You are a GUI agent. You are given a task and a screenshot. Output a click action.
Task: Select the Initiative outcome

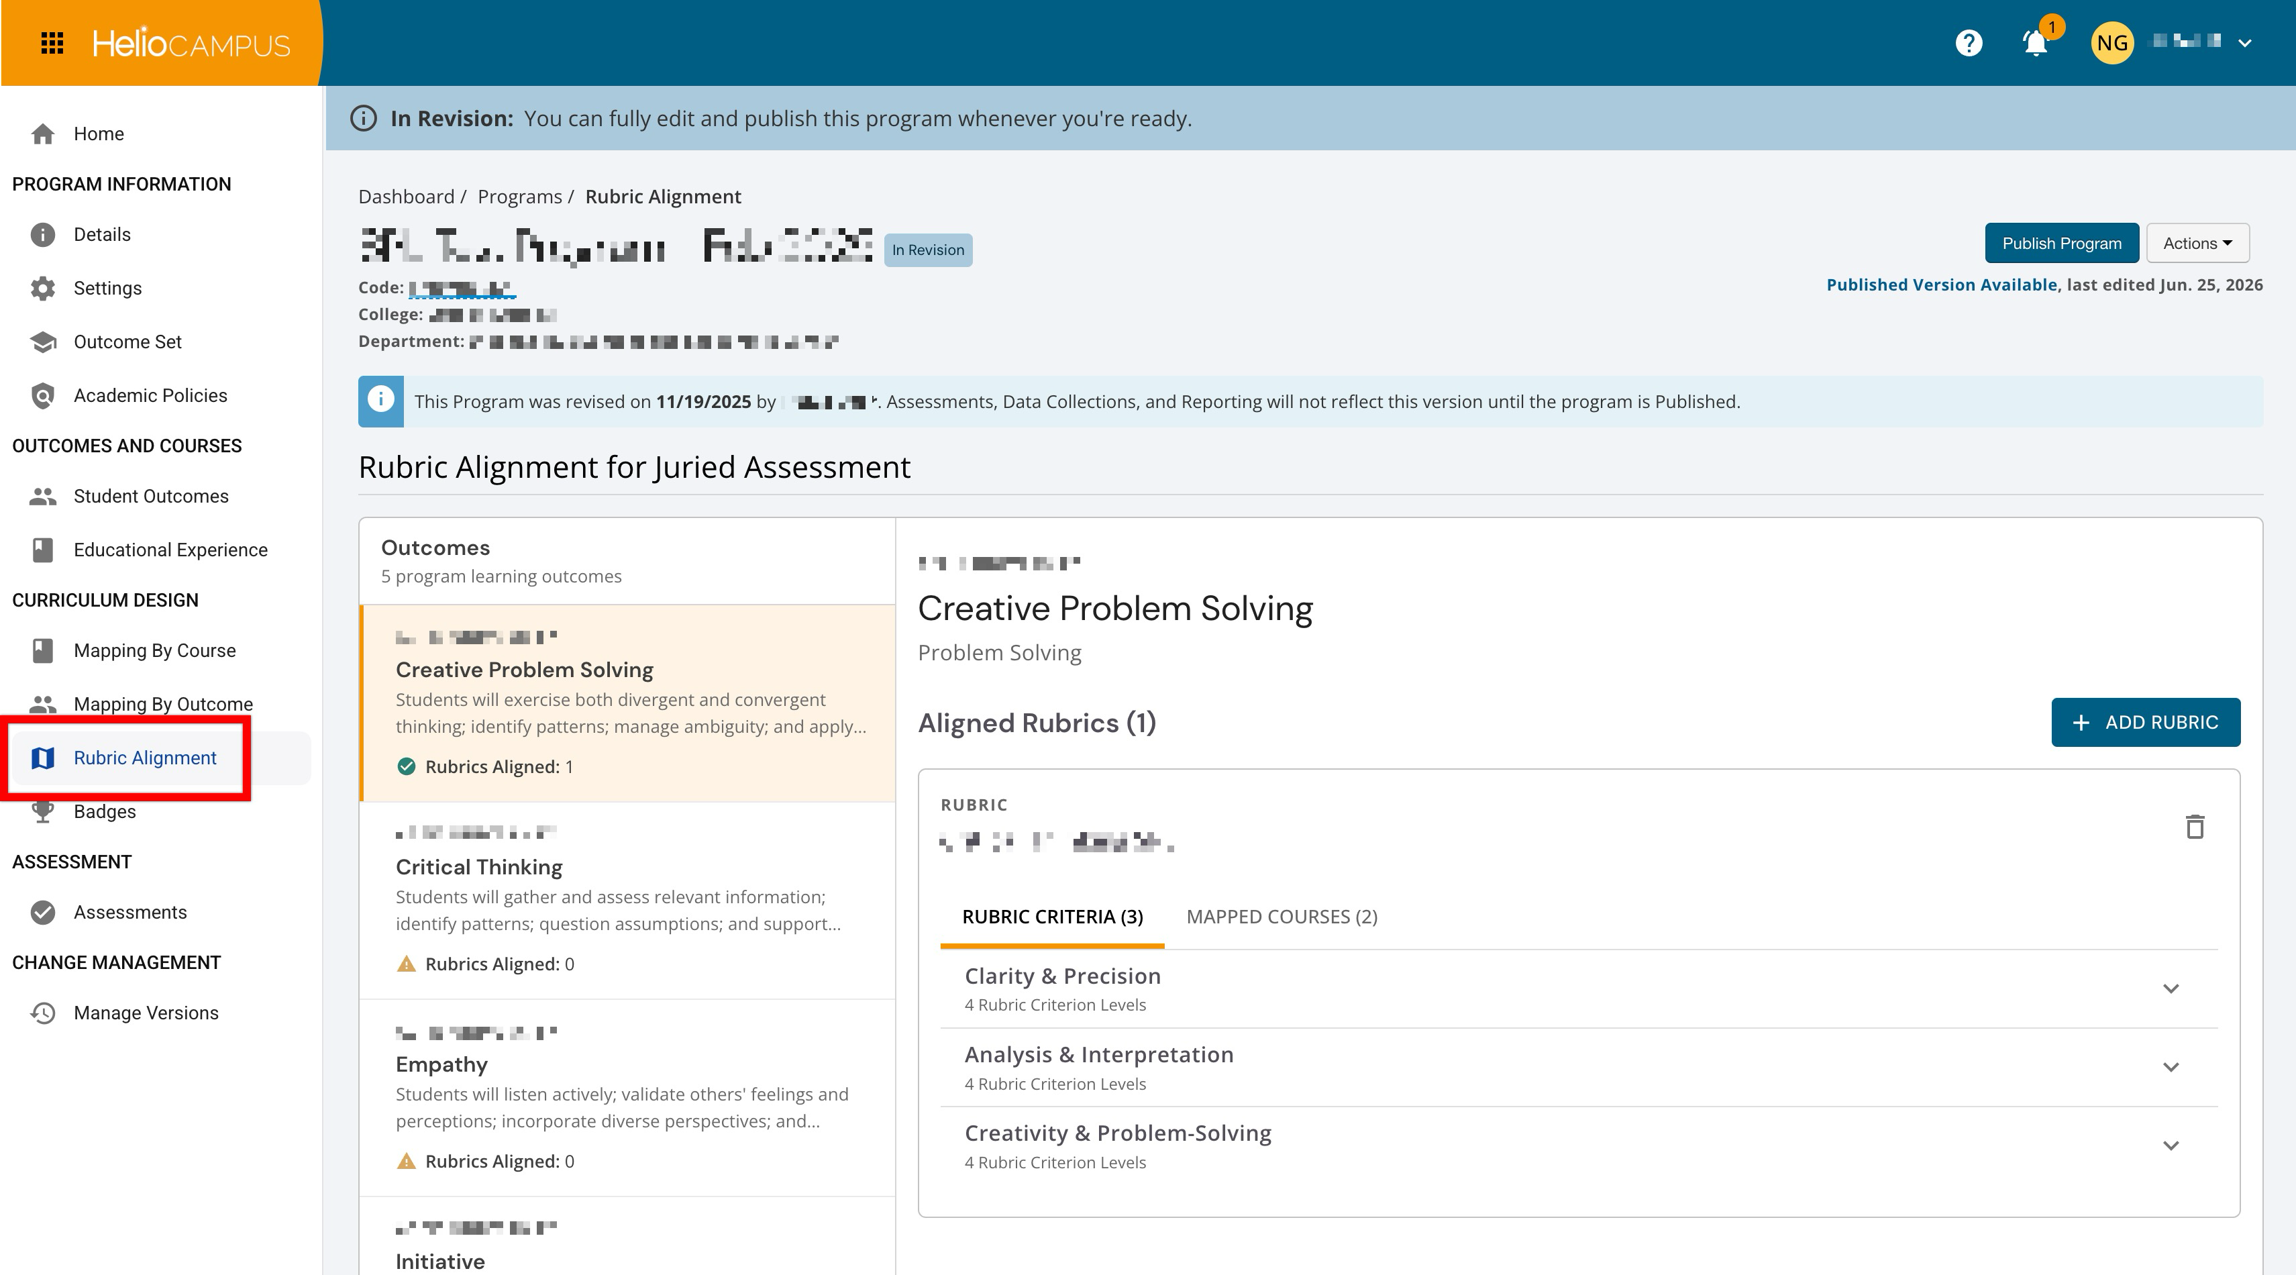(x=629, y=1237)
